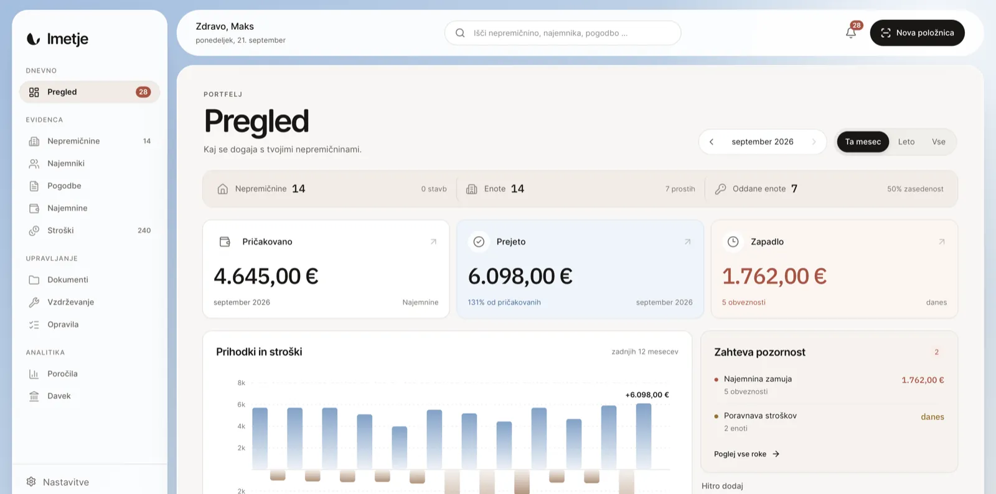The width and height of the screenshot is (996, 494).
Task: Click the 5 obveznosti text on Zapadlo
Action: (744, 303)
